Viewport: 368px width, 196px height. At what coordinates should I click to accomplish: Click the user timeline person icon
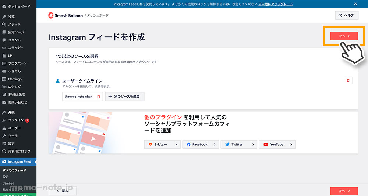[57, 81]
